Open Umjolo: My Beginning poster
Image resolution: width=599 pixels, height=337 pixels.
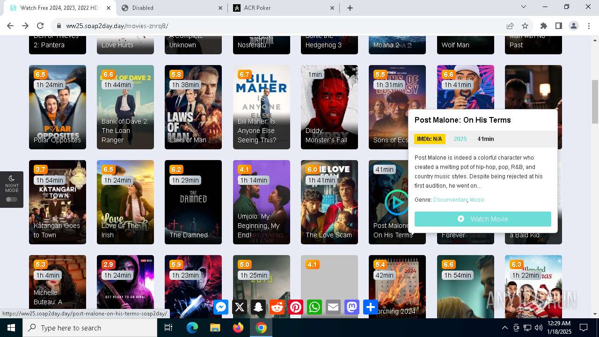262,202
